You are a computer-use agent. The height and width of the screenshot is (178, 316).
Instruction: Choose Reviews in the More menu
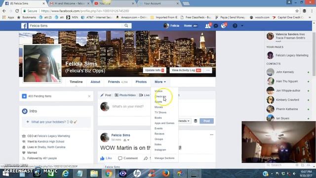click(x=159, y=134)
